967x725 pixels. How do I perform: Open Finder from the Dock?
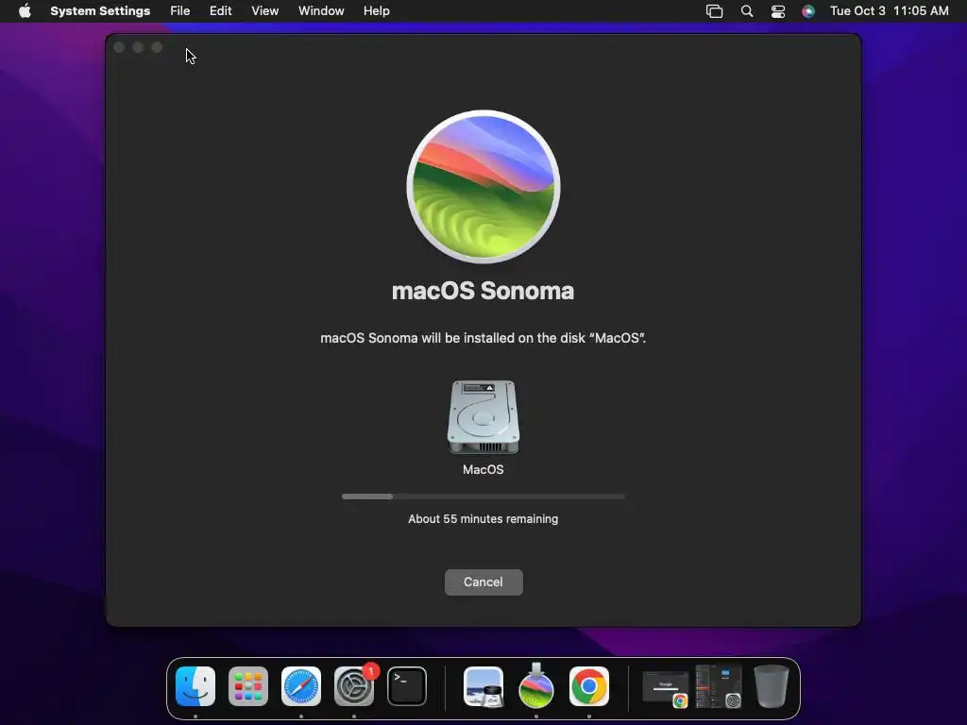(x=195, y=686)
